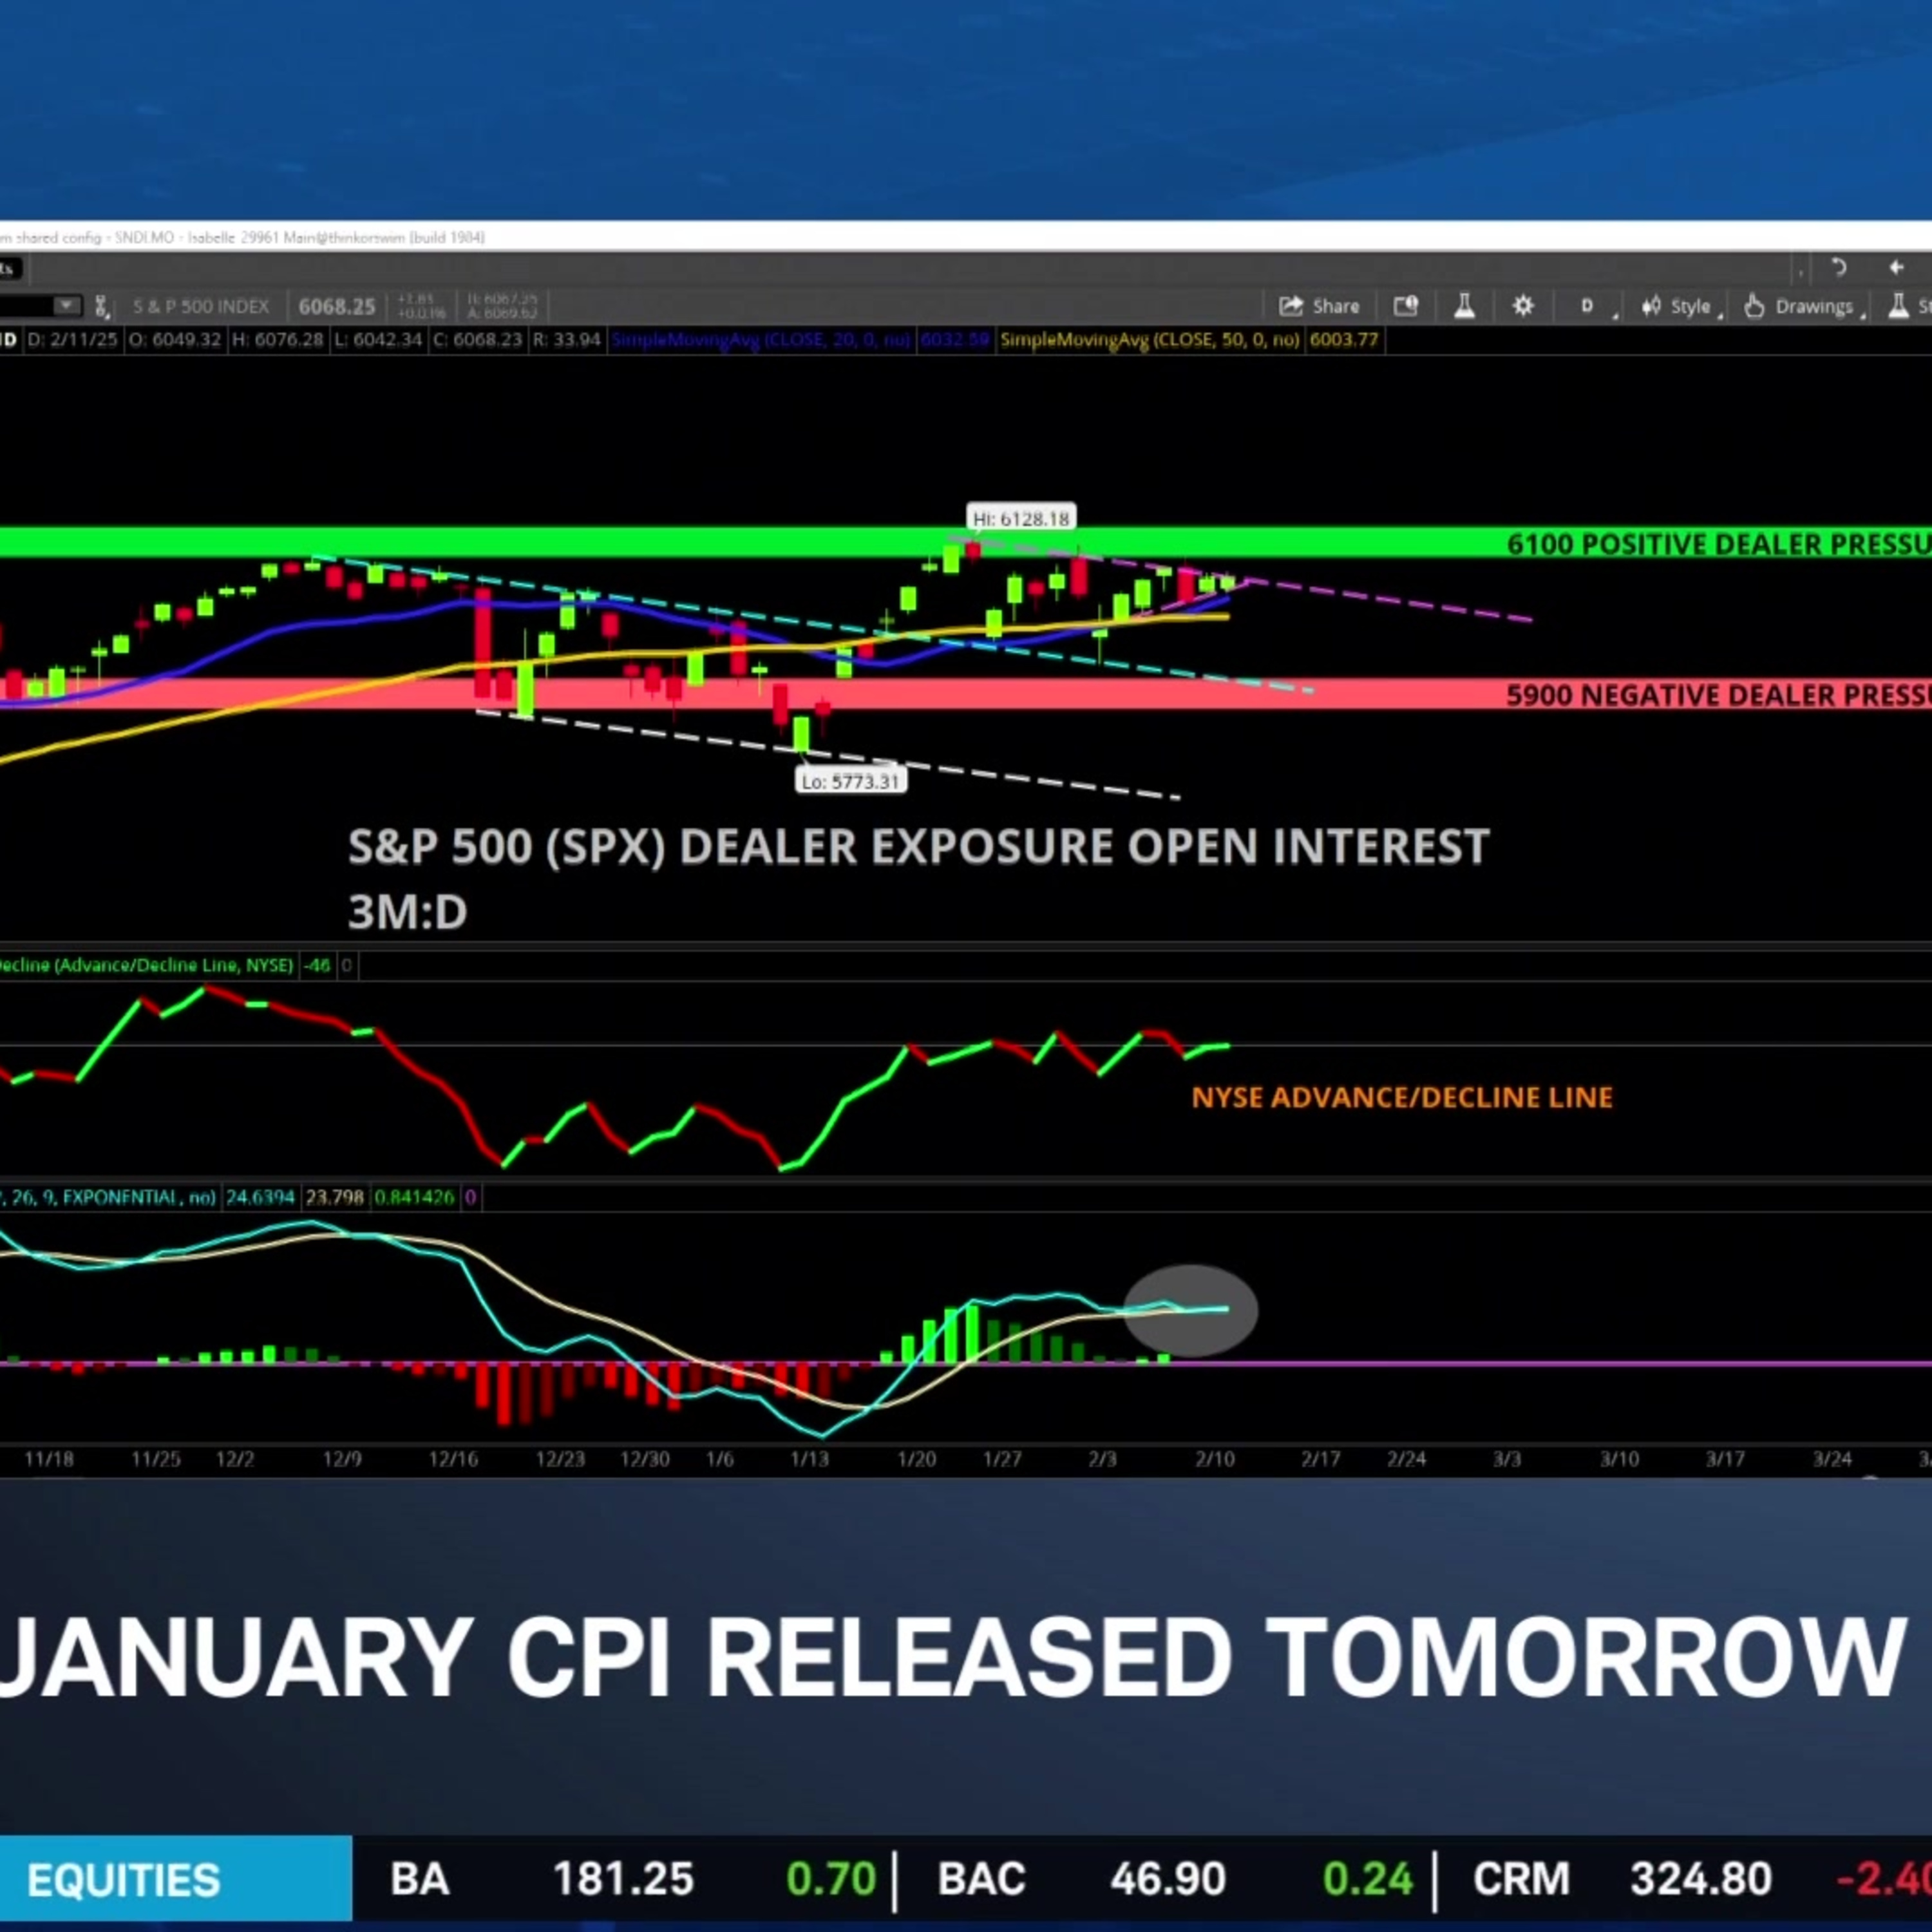
Task: Click the BAC ticker symbol
Action: click(x=982, y=1879)
